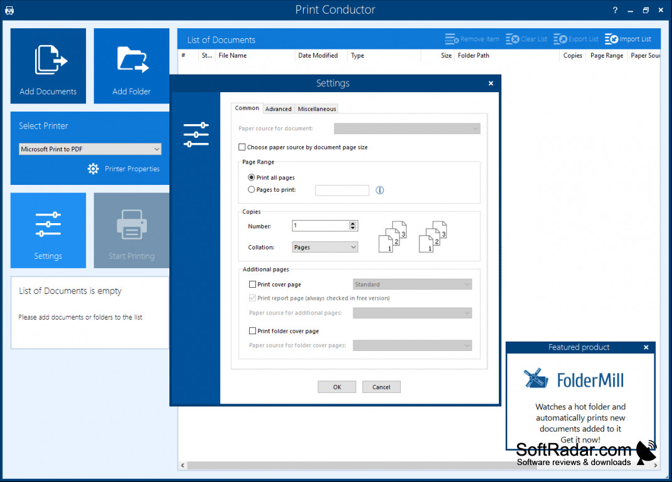Screen dimensions: 672x482
Task: Click the left scroll arrow of document list
Action: pyautogui.click(x=183, y=465)
